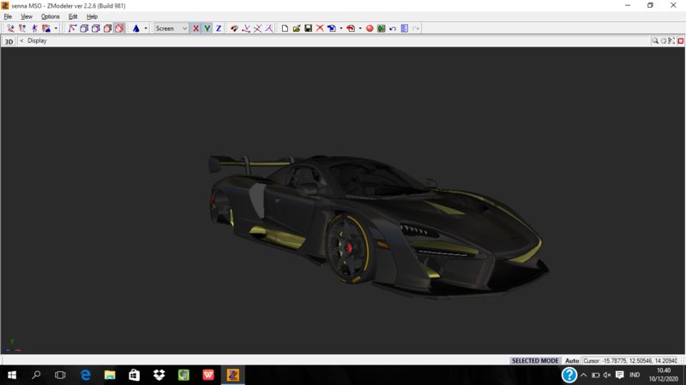Viewport: 686px width, 385px height.
Task: Click the second axis-figure toolbar icon
Action: [22, 28]
